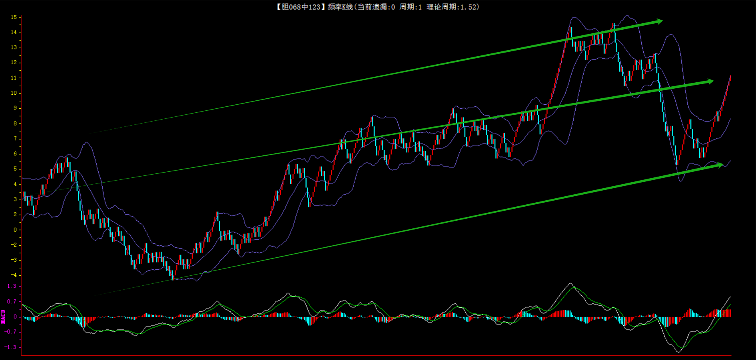Select the highest candlestick peak above 14
This screenshot has width=756, height=360.
(613, 27)
